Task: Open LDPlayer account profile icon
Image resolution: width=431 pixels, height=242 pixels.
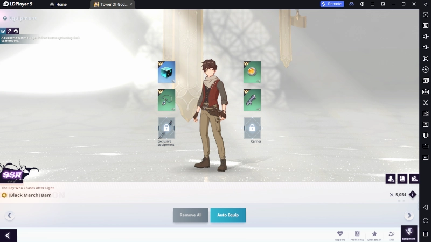Action: click(x=362, y=4)
